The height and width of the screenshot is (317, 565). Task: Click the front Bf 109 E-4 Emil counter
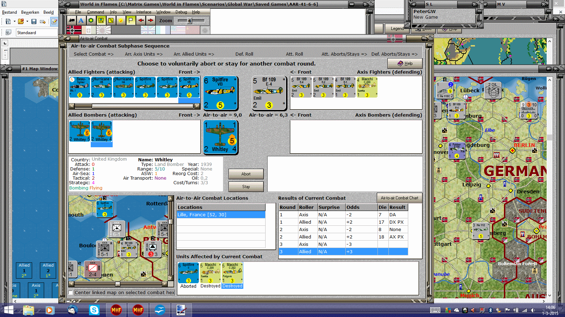(269, 93)
